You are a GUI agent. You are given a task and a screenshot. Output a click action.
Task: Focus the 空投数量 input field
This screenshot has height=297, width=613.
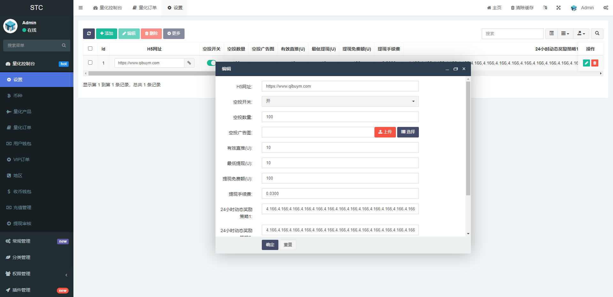click(x=340, y=117)
